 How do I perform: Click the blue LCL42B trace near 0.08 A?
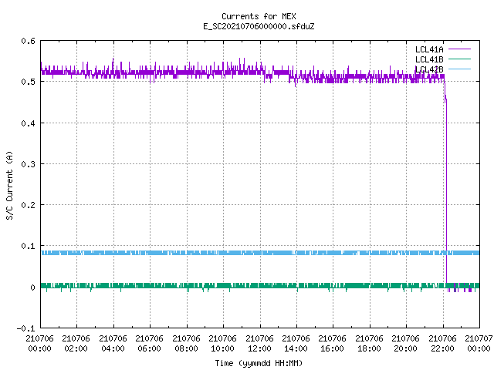coord(260,253)
